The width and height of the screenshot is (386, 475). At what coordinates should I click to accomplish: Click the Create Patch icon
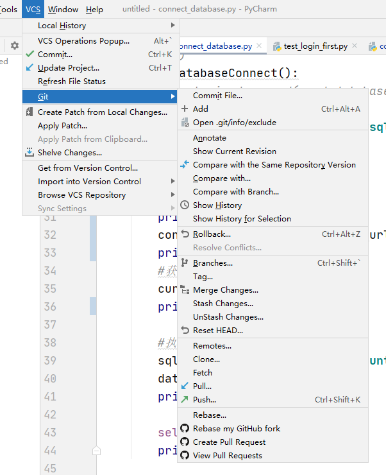click(x=29, y=112)
